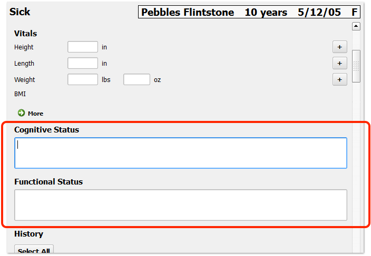Click the green arrow icon beside More
The height and width of the screenshot is (256, 371).
(x=21, y=113)
